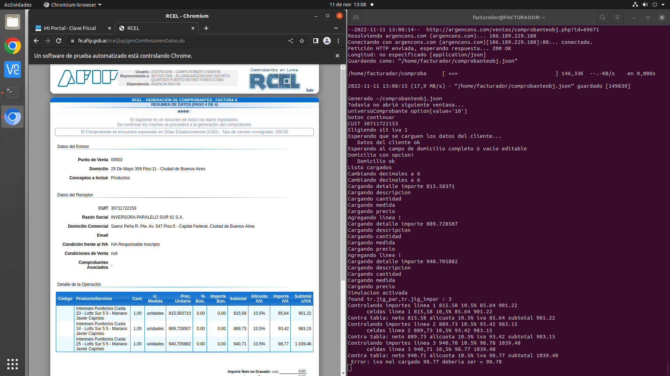Open the Terminal icon in the dock
Viewport: 670px width, 376px height.
click(x=13, y=93)
